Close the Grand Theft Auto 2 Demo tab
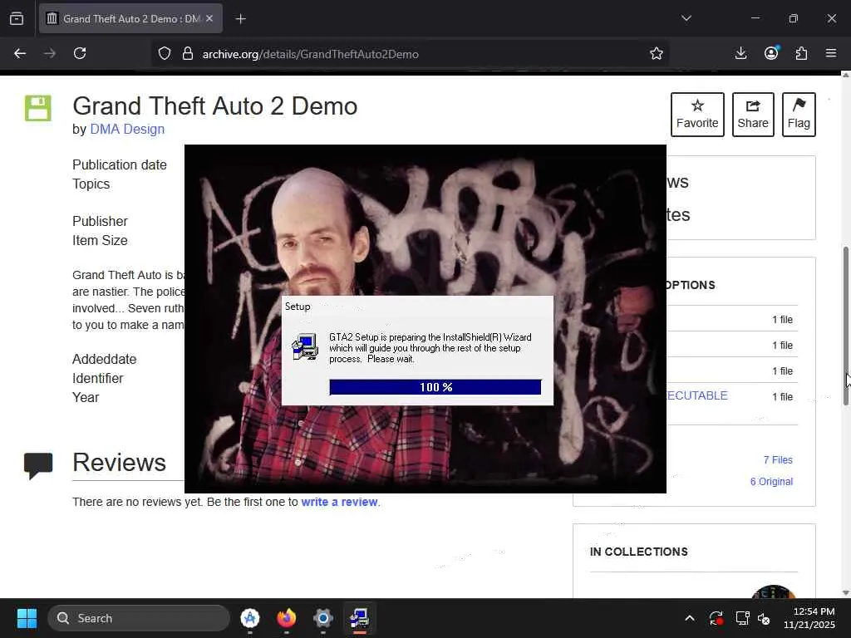The height and width of the screenshot is (638, 851). (209, 18)
